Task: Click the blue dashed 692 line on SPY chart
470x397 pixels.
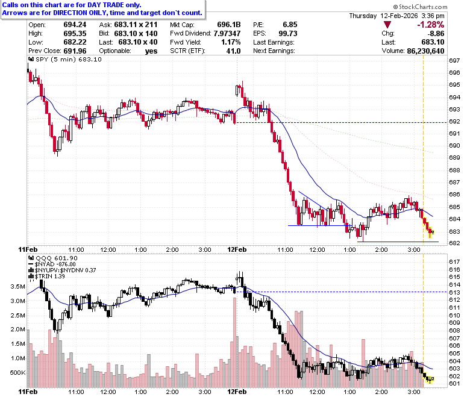Action: [342, 122]
